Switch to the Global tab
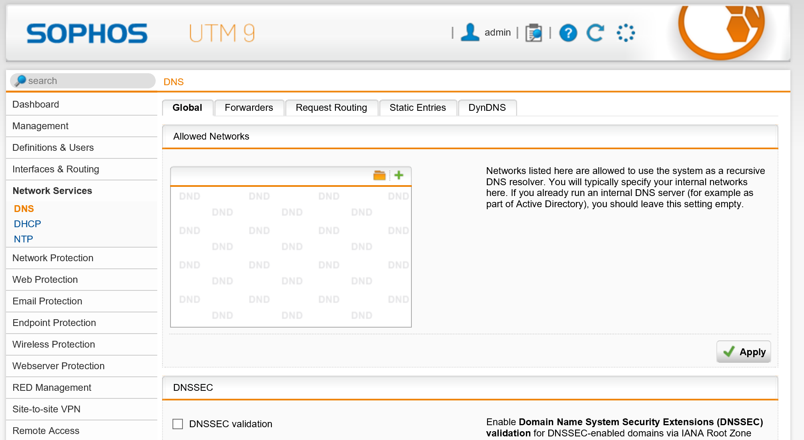Viewport: 804px width, 440px height. (187, 108)
